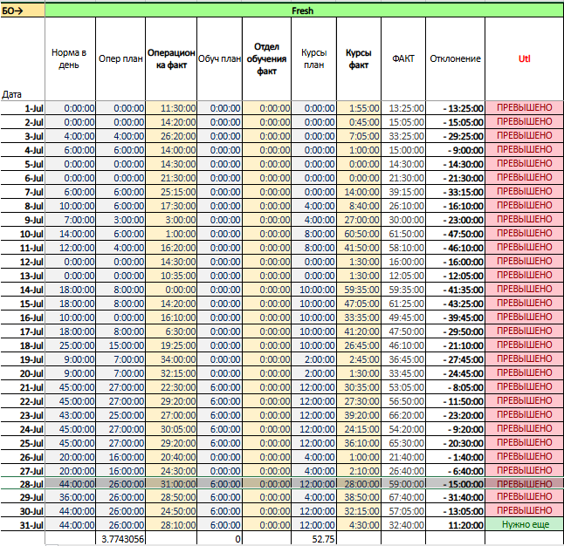Select the Отдел обучения факт header
Viewport: 564px width, 546px height.
point(266,59)
